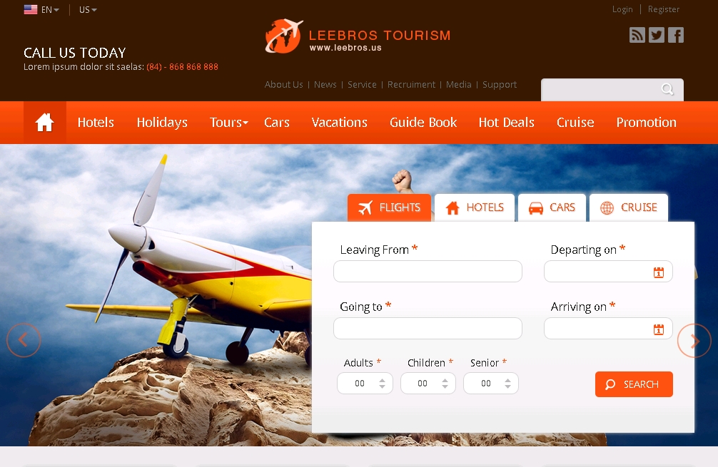Switch to the Cruise booking tab
This screenshot has width=718, height=467.
tap(629, 207)
